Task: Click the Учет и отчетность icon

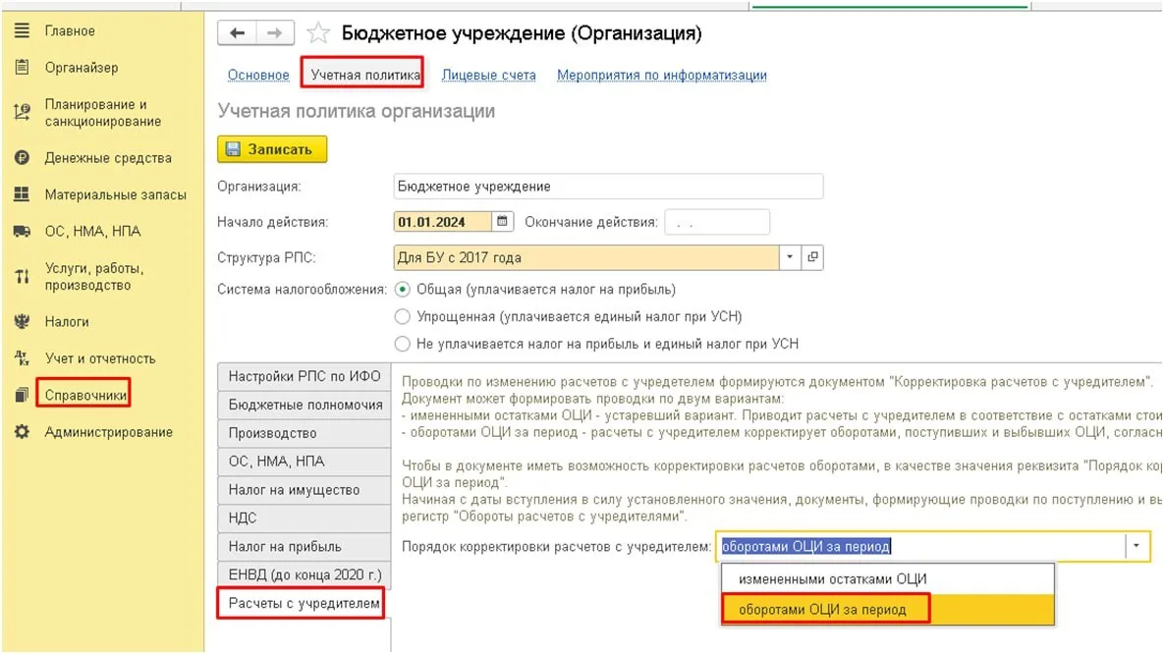Action: click(23, 357)
